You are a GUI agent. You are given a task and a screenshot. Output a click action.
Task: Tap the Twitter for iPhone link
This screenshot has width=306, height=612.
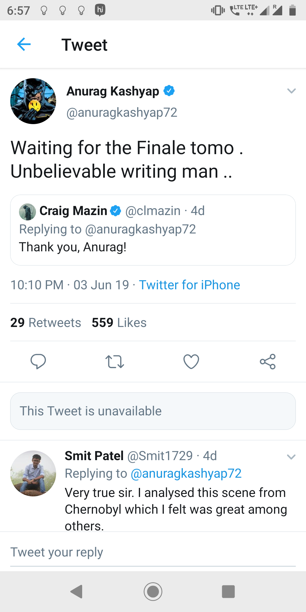pos(189,285)
